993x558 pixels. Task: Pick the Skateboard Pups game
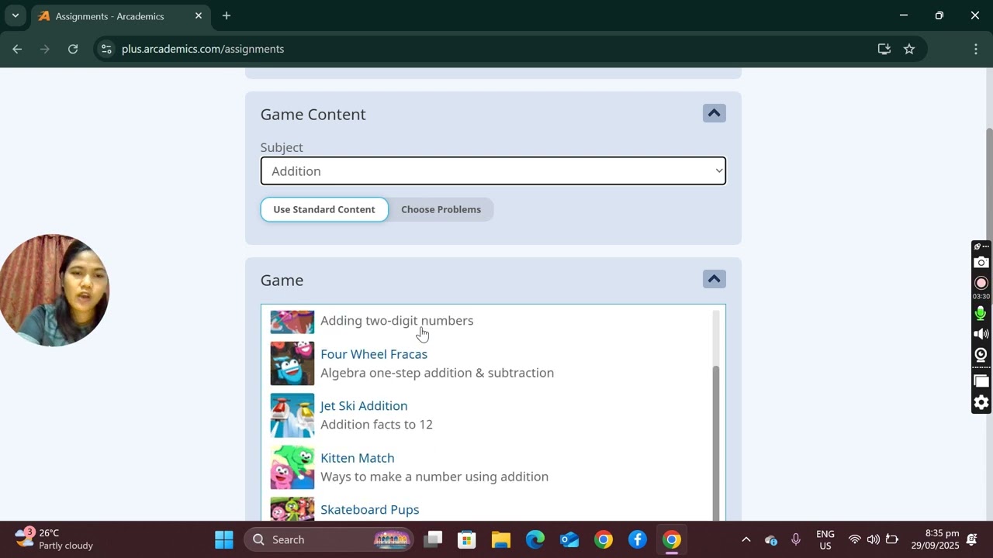pyautogui.click(x=370, y=510)
